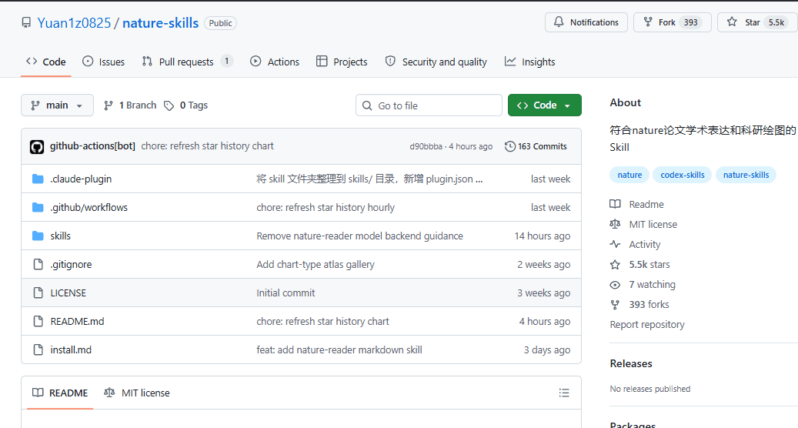Click the shield icon of Security and quality

click(x=390, y=62)
